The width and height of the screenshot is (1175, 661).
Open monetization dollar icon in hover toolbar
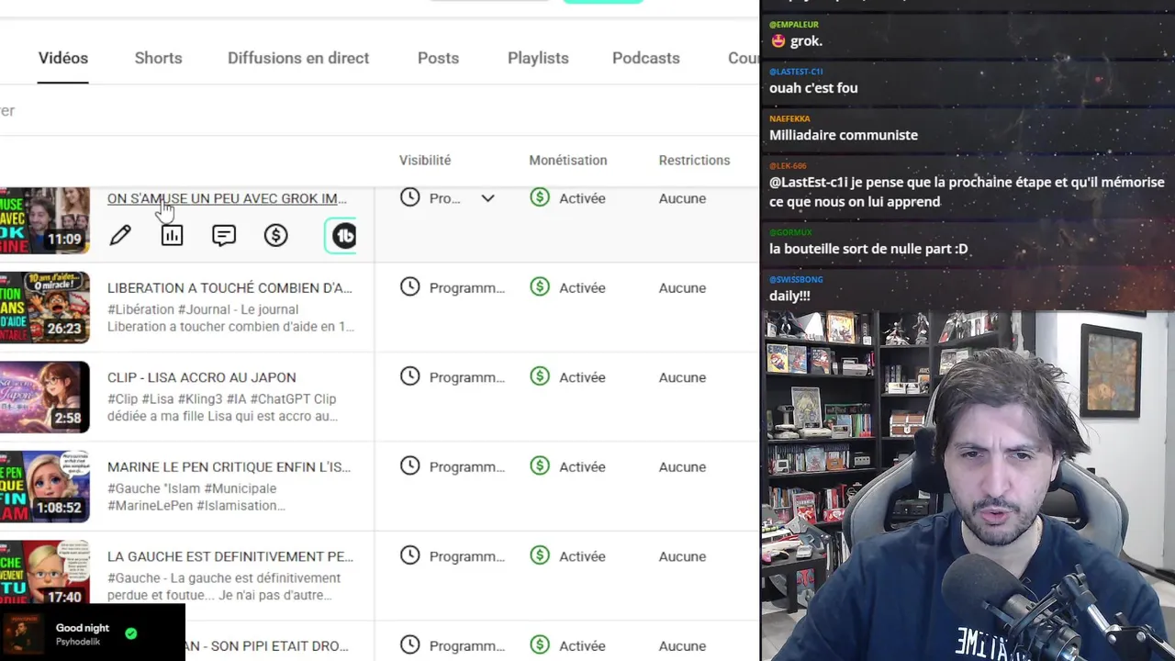[x=275, y=236]
